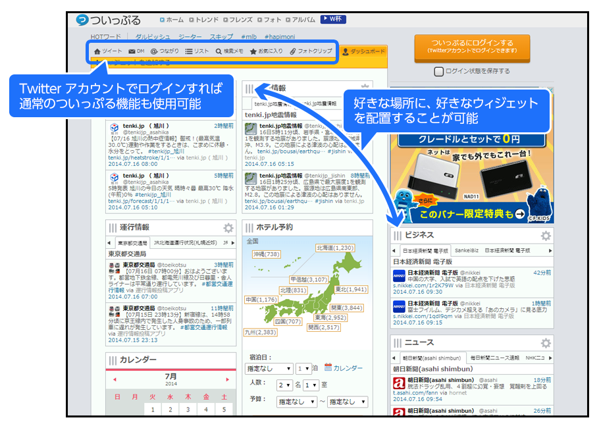Open link s.nikkei.com/1r2K79W
This screenshot has width=599, height=428.
coord(423,286)
